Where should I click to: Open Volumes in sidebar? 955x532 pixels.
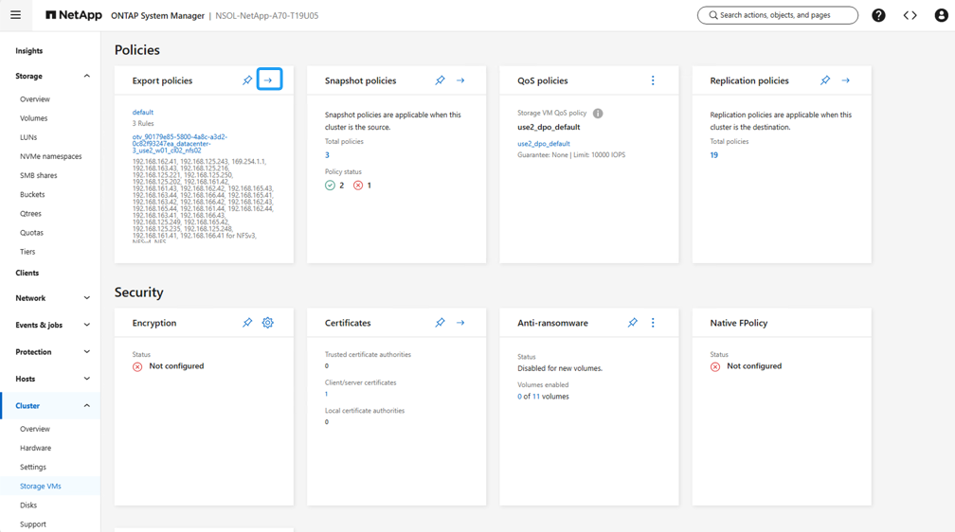[x=33, y=118]
